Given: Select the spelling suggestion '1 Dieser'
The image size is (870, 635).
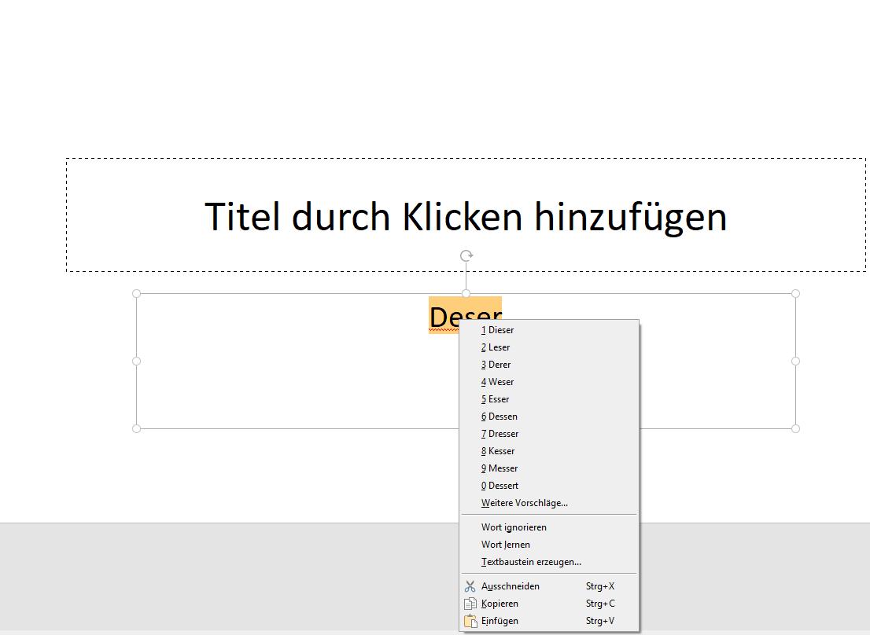Looking at the screenshot, I should click(497, 329).
